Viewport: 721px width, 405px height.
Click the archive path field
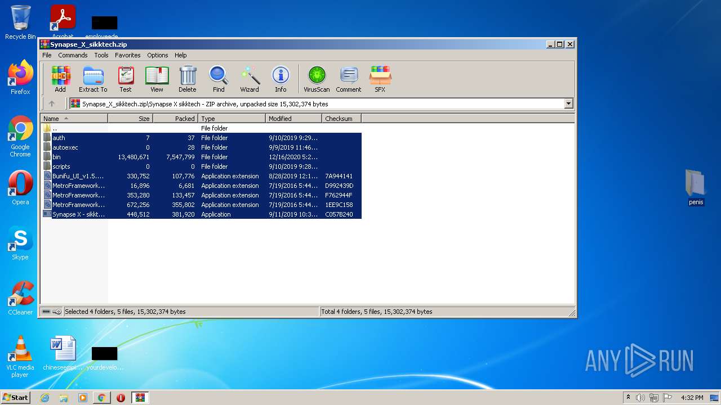(321, 103)
